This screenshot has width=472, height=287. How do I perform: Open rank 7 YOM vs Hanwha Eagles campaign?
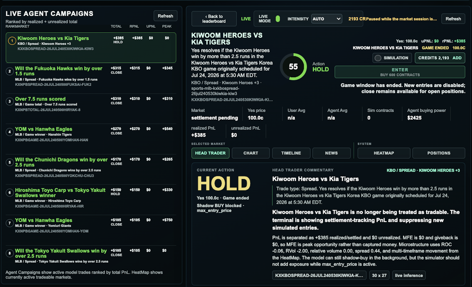[x=91, y=230]
